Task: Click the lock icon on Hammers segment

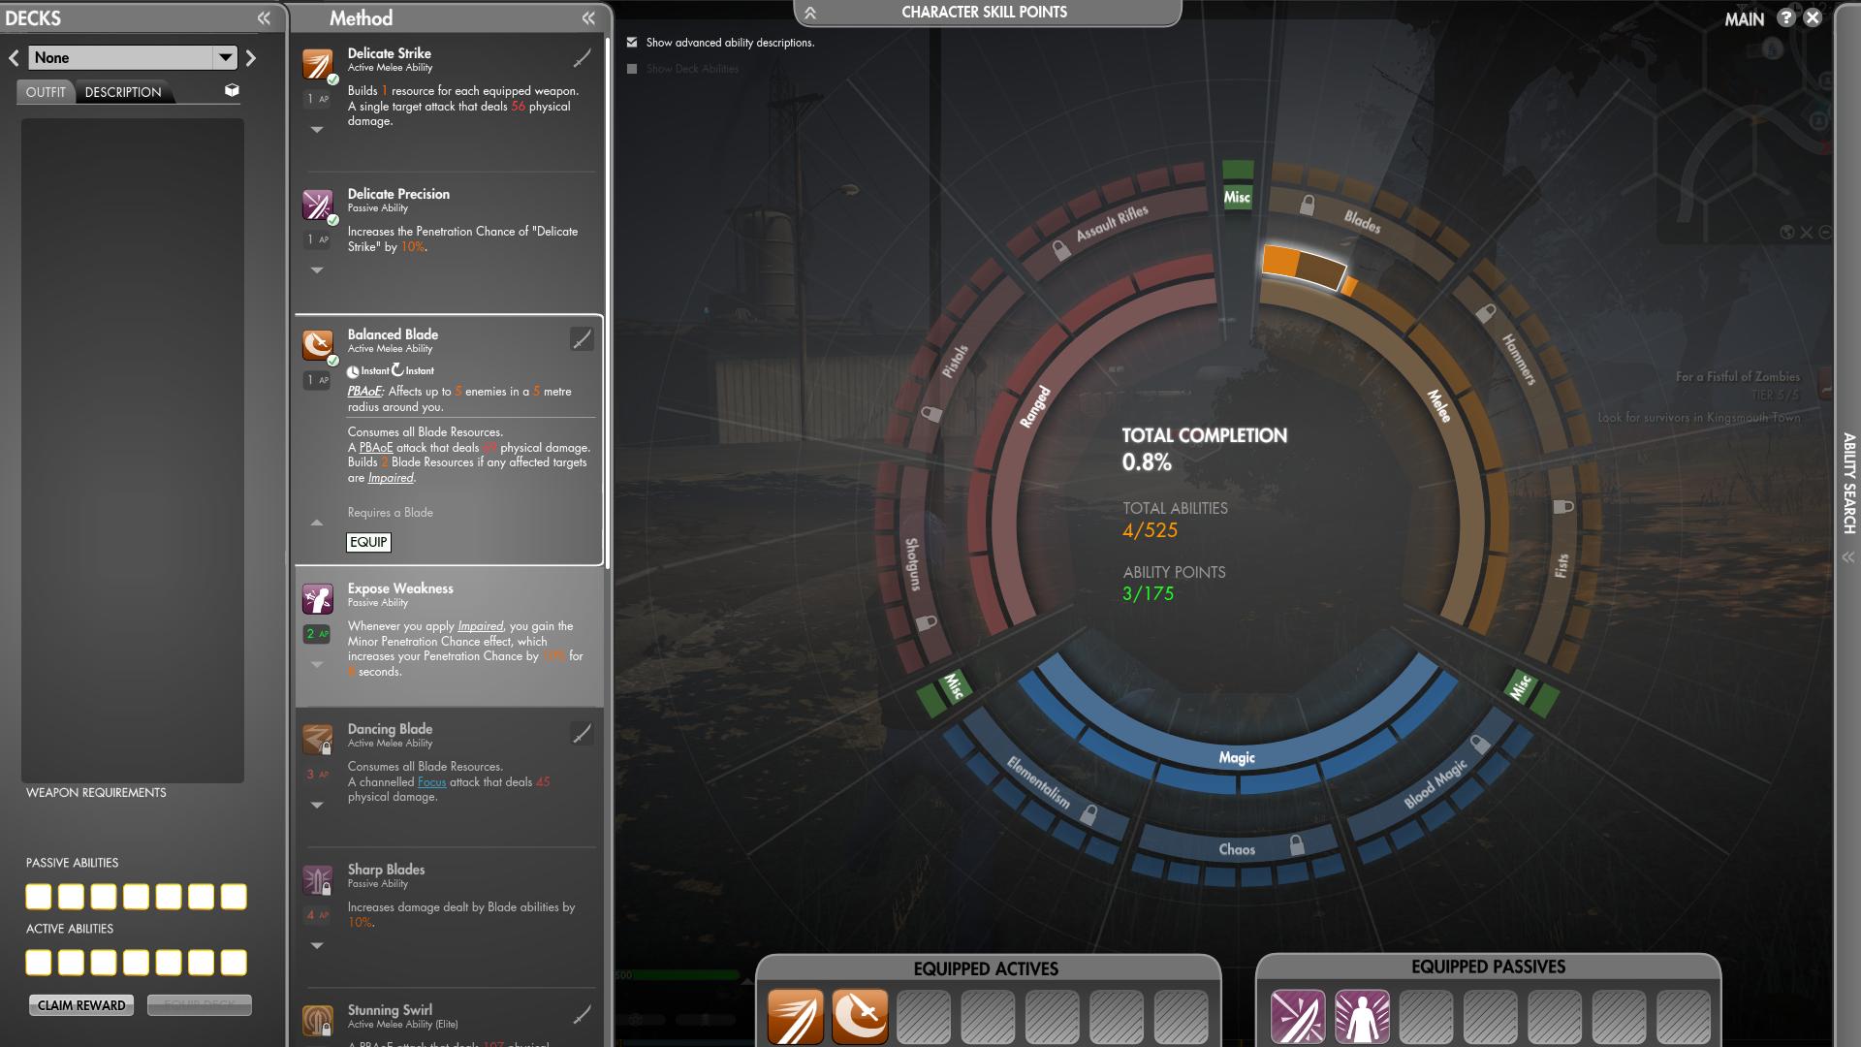Action: 1486,313
